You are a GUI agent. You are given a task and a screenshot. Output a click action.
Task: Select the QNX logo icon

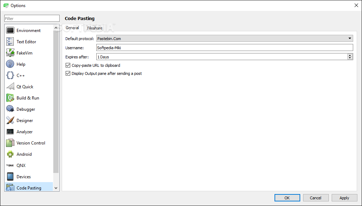(x=10, y=165)
